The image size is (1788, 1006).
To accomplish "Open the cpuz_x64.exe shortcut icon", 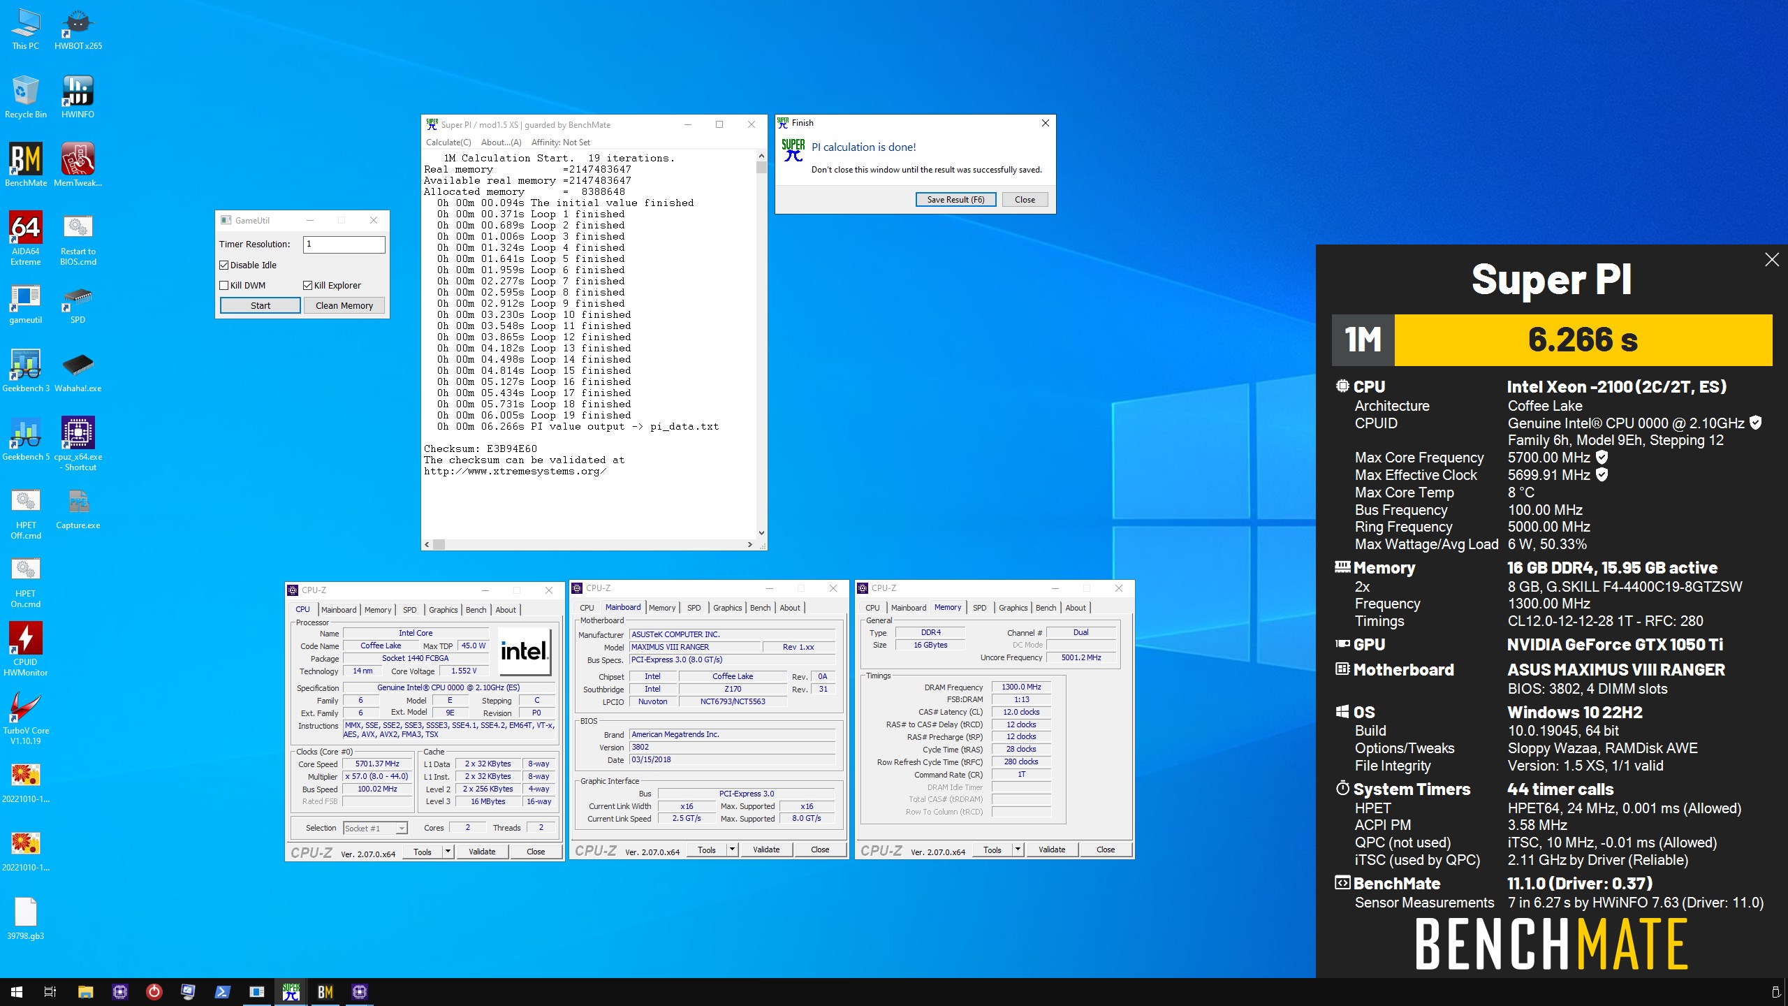I will (78, 444).
